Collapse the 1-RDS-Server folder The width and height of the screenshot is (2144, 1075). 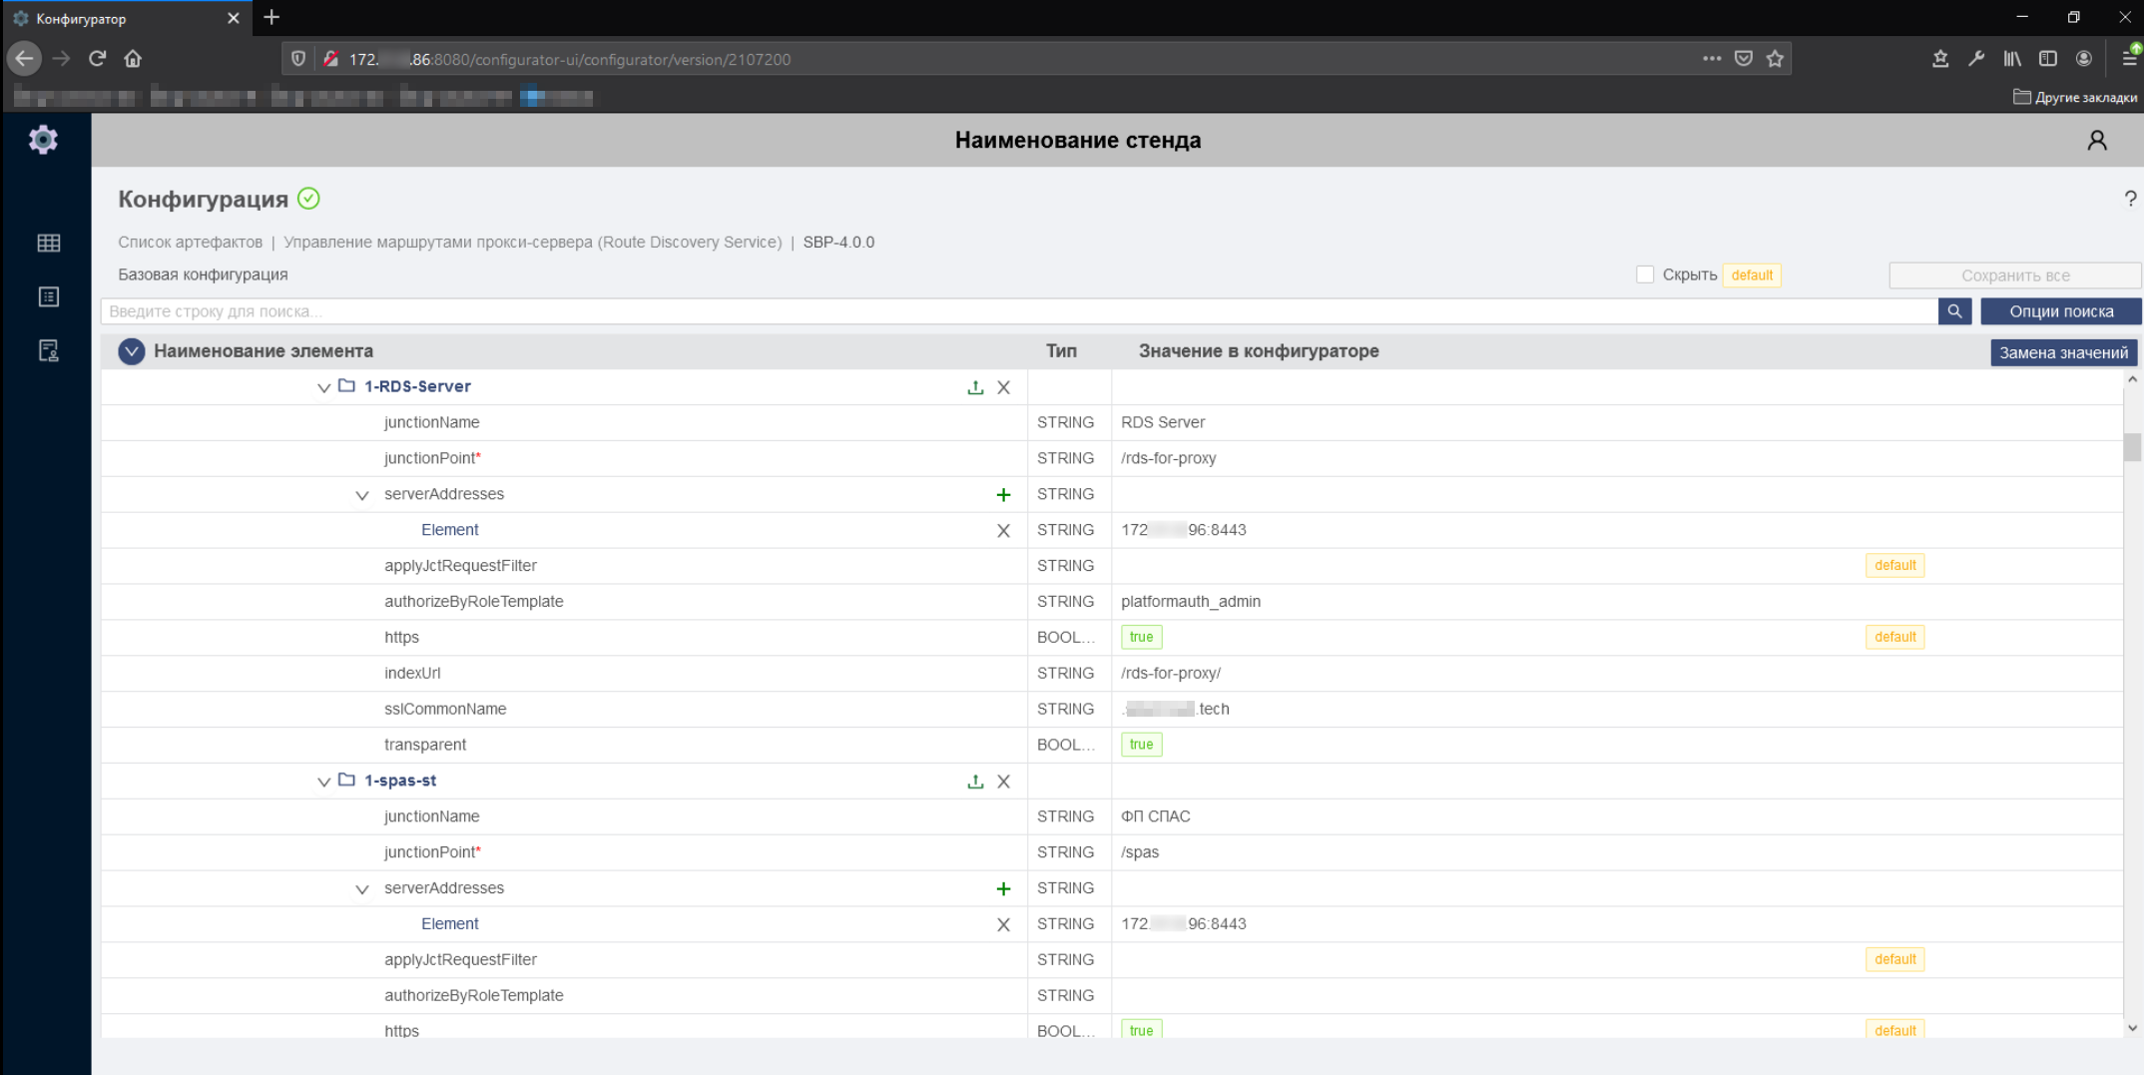[323, 387]
